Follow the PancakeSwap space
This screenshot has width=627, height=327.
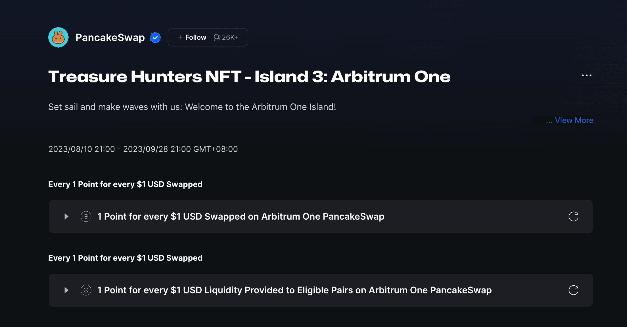pos(192,37)
